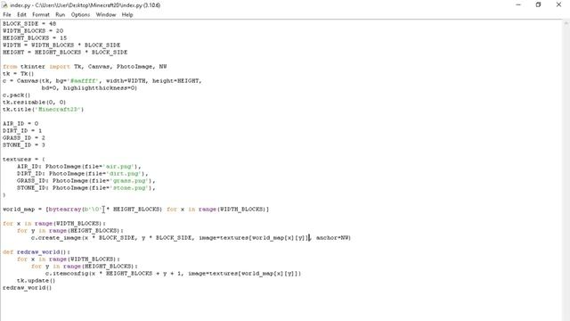Click the final 'redraw_world()' call line
The image size is (570, 321).
pyautogui.click(x=28, y=287)
